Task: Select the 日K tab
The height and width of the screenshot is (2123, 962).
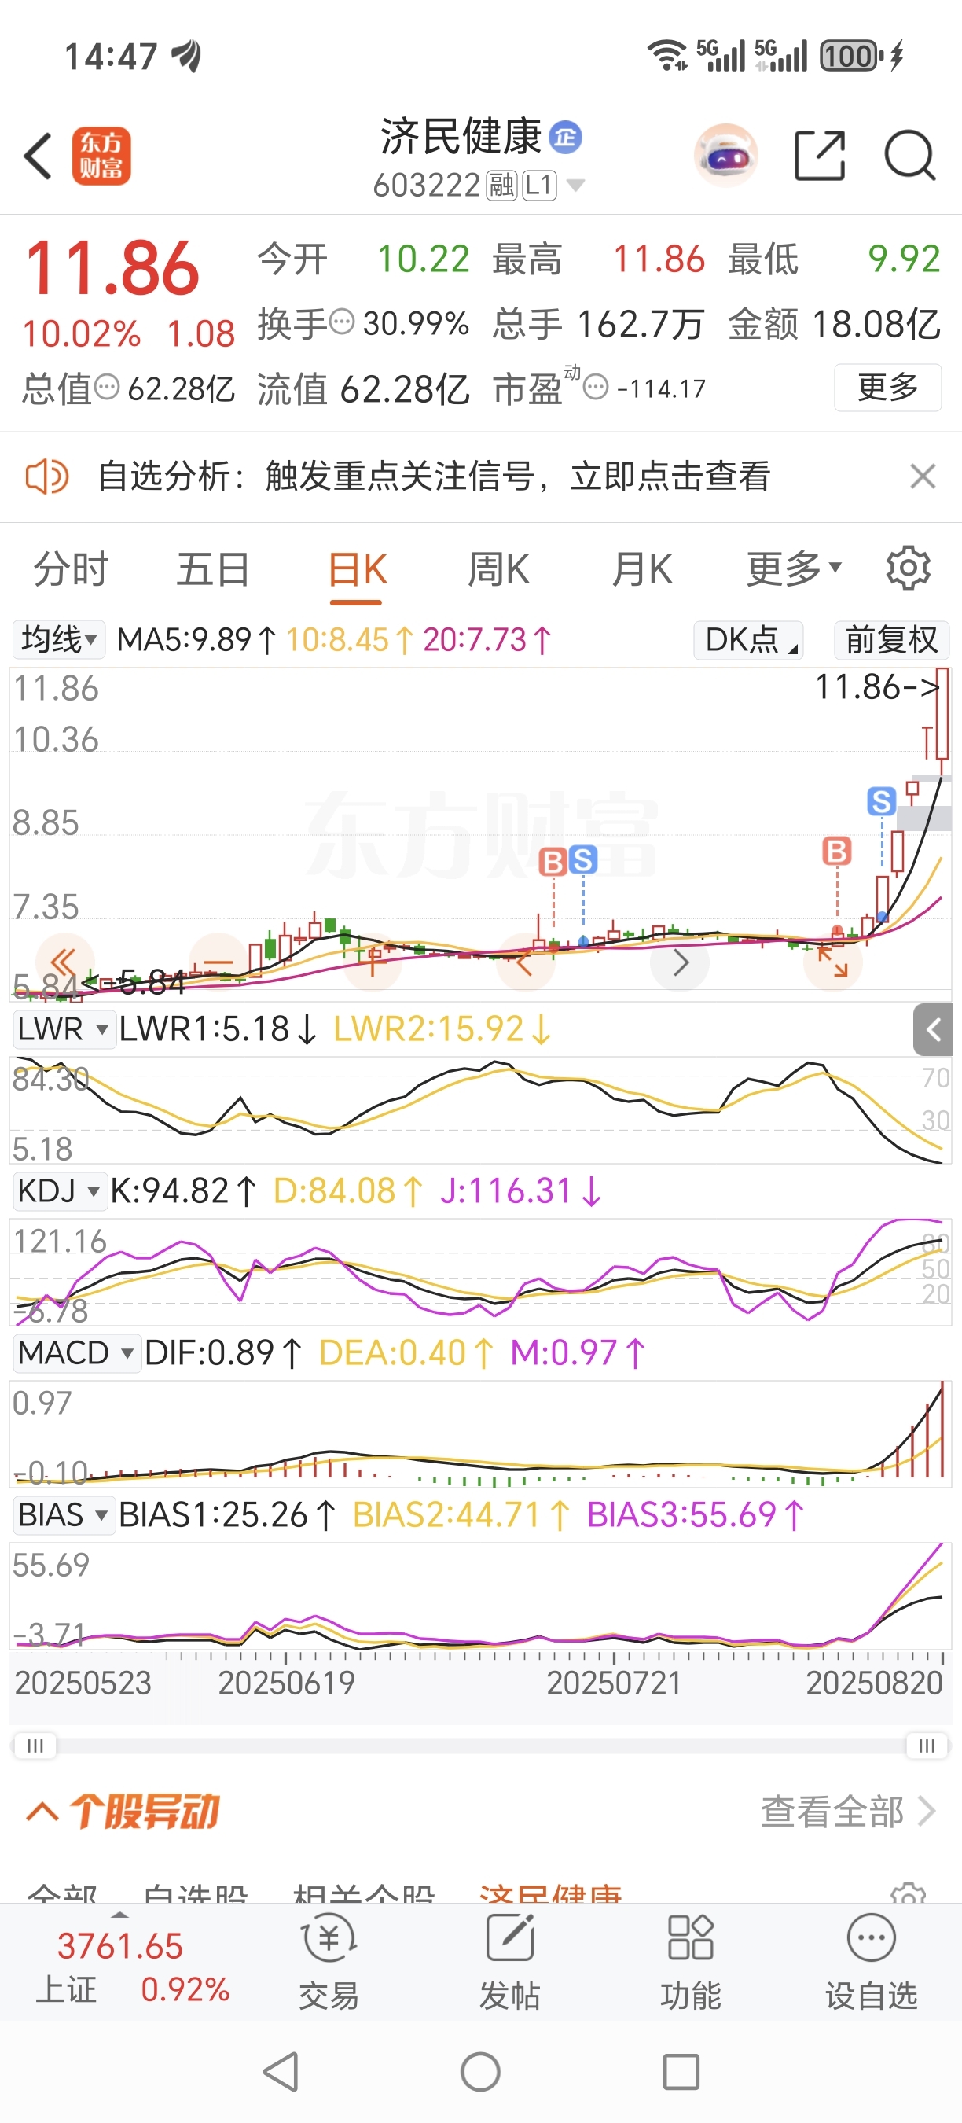Action: 357,569
